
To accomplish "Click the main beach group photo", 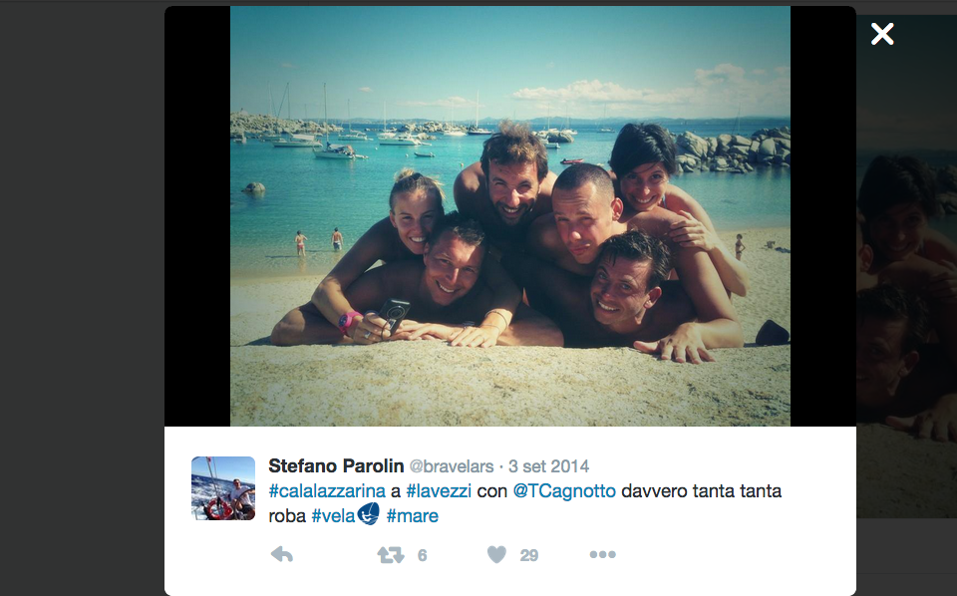I will coord(510,216).
